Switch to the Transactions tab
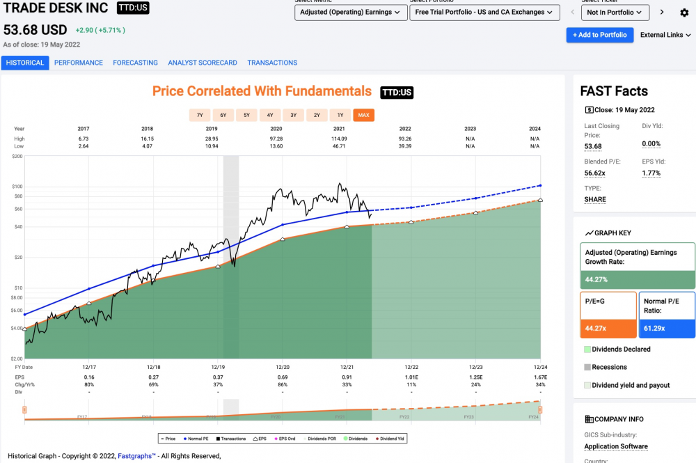The height and width of the screenshot is (463, 696). point(272,63)
